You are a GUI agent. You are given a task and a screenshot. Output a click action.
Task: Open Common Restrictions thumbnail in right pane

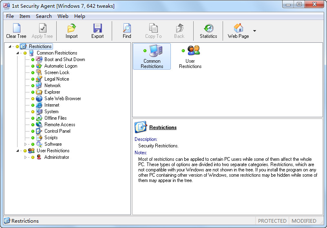tap(152, 57)
